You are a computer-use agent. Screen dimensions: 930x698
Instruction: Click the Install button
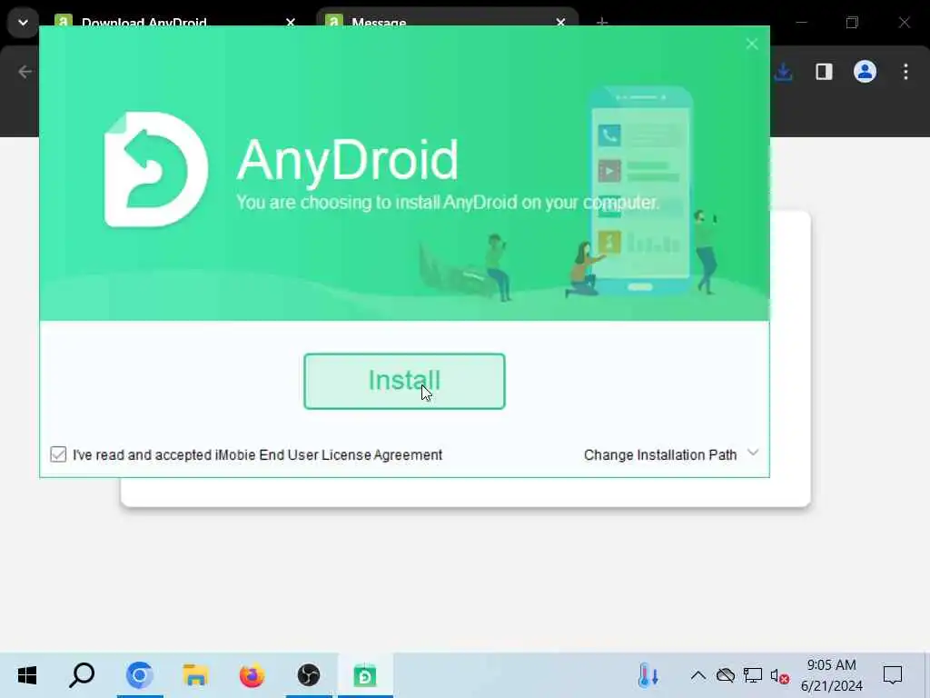[x=404, y=381]
